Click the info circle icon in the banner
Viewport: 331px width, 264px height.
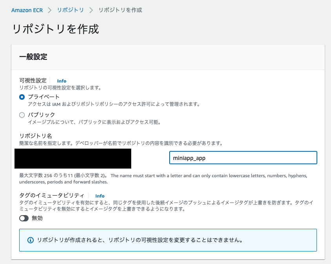tap(30, 240)
